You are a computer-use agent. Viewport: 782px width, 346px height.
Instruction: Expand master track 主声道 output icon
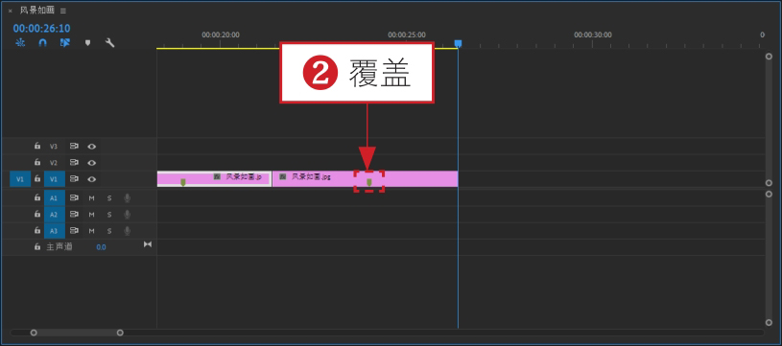[148, 244]
